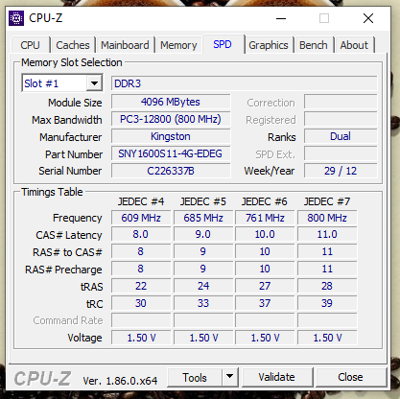Viewport: 400px width, 399px height.
Task: Click serial number C226337B
Action: [x=171, y=171]
